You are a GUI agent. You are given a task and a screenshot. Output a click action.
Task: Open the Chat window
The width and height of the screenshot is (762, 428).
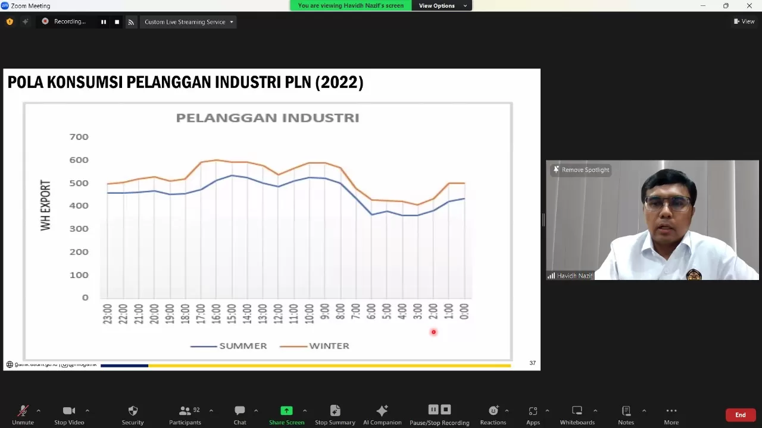(239, 414)
